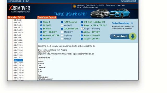Pick EDC16U from the ECU list
167x93 pixels.
click(x=17, y=35)
